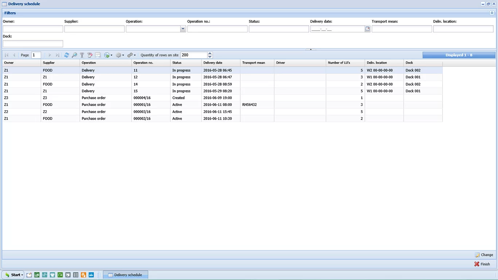The width and height of the screenshot is (498, 280).
Task: Click the Status filter field
Action: tap(279, 29)
